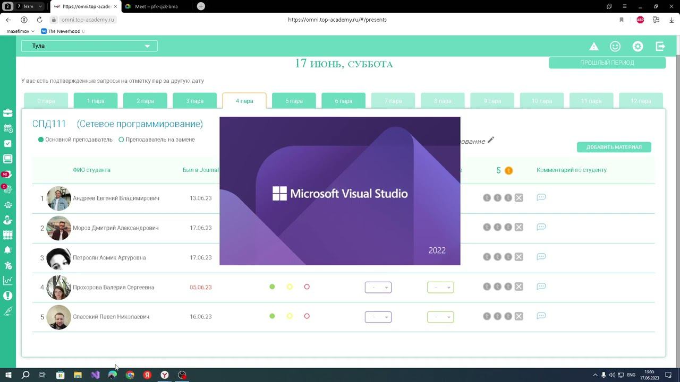Mark Прохорова Валерия as absent with the red dot
The height and width of the screenshot is (382, 680).
307,287
